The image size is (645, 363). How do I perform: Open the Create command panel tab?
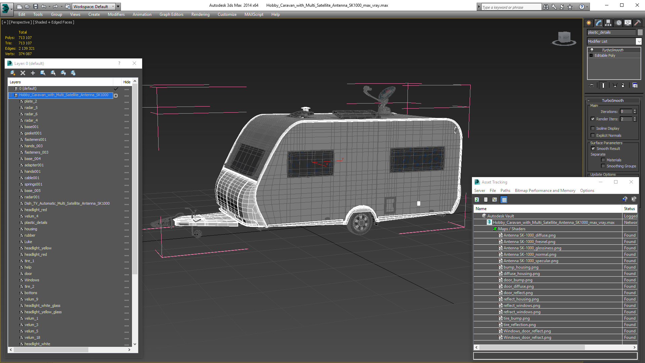[x=589, y=23]
